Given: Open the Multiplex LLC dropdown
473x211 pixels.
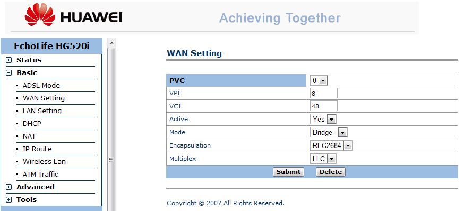Looking at the screenshot, I should point(323,159).
